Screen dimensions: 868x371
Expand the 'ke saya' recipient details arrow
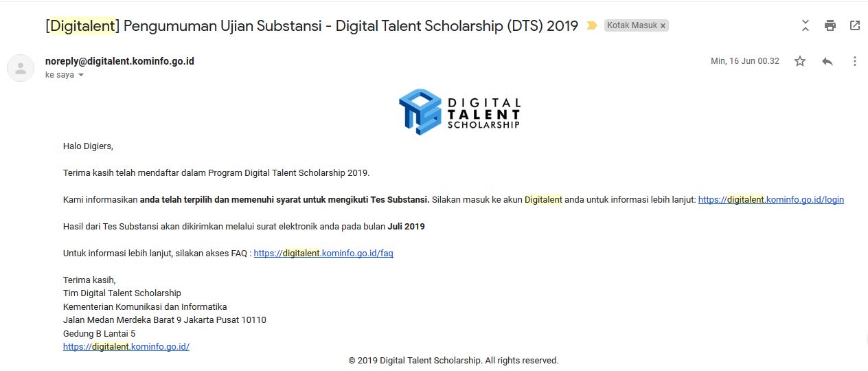pos(81,75)
